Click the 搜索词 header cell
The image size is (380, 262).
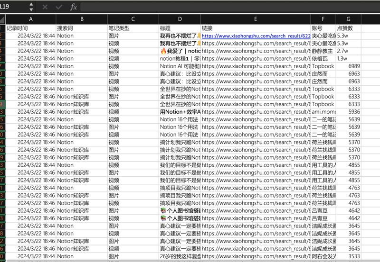(x=82, y=28)
